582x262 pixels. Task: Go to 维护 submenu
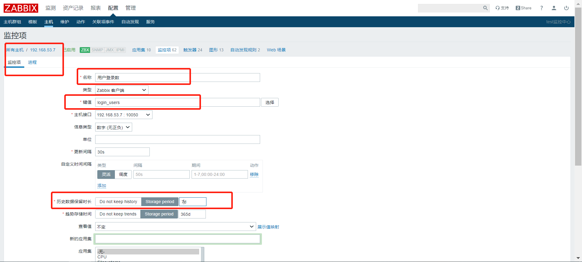pos(65,22)
